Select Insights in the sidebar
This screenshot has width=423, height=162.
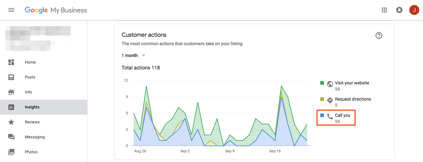coord(44,107)
